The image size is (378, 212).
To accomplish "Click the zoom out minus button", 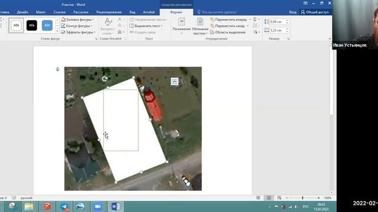I will pyautogui.click(x=287, y=198).
